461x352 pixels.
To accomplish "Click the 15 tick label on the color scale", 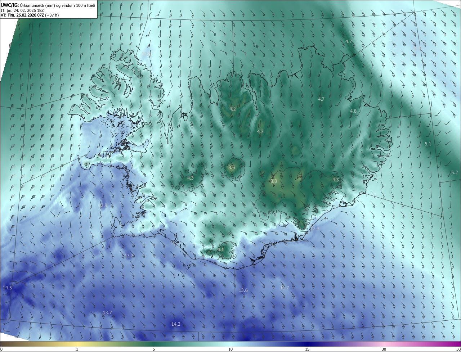I will 307,349.
